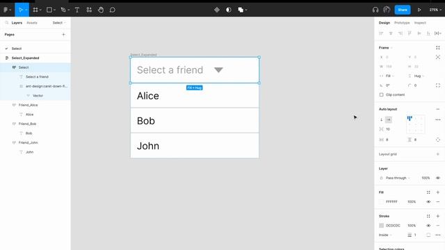
Task: Select the Move tool
Action: pyautogui.click(x=20, y=10)
